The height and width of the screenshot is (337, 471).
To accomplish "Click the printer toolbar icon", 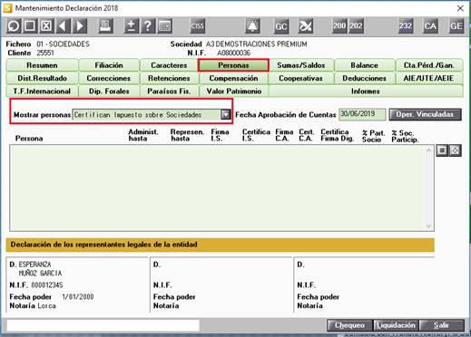I will click(x=106, y=26).
